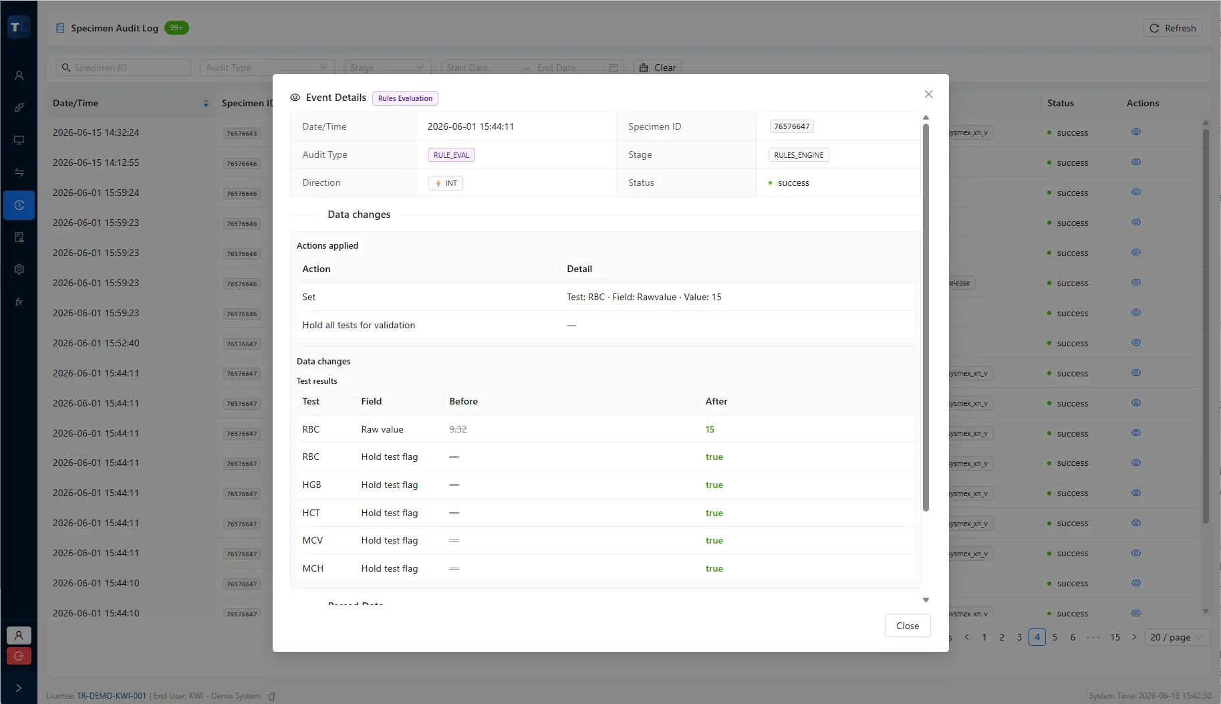This screenshot has width=1221, height=704.
Task: Click the RULE_EVAL audit type tag
Action: point(451,155)
